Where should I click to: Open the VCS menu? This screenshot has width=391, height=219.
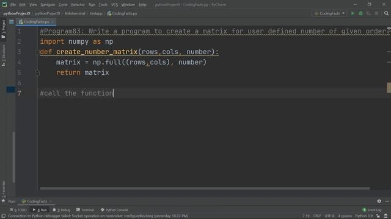tap(114, 5)
